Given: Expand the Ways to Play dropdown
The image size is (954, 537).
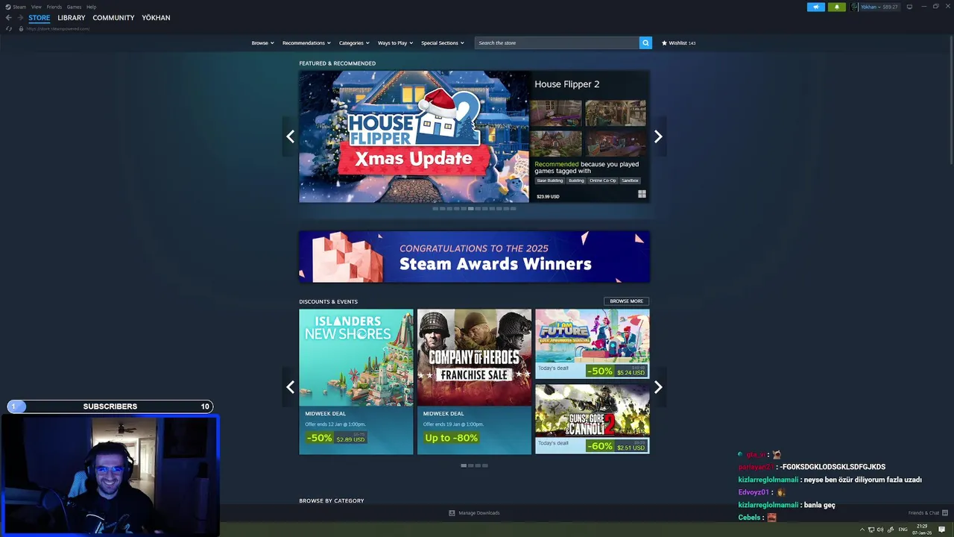Looking at the screenshot, I should tap(395, 43).
